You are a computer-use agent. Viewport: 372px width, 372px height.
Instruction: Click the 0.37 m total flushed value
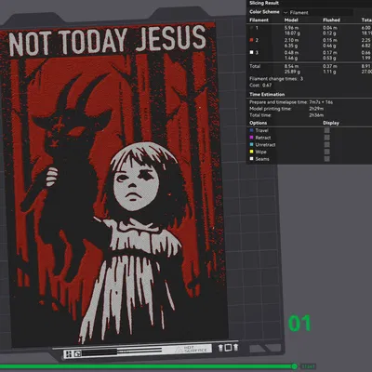[330, 66]
